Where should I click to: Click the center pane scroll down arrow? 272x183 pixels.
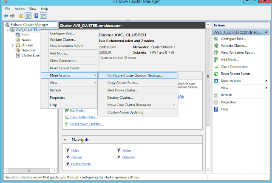point(208,171)
